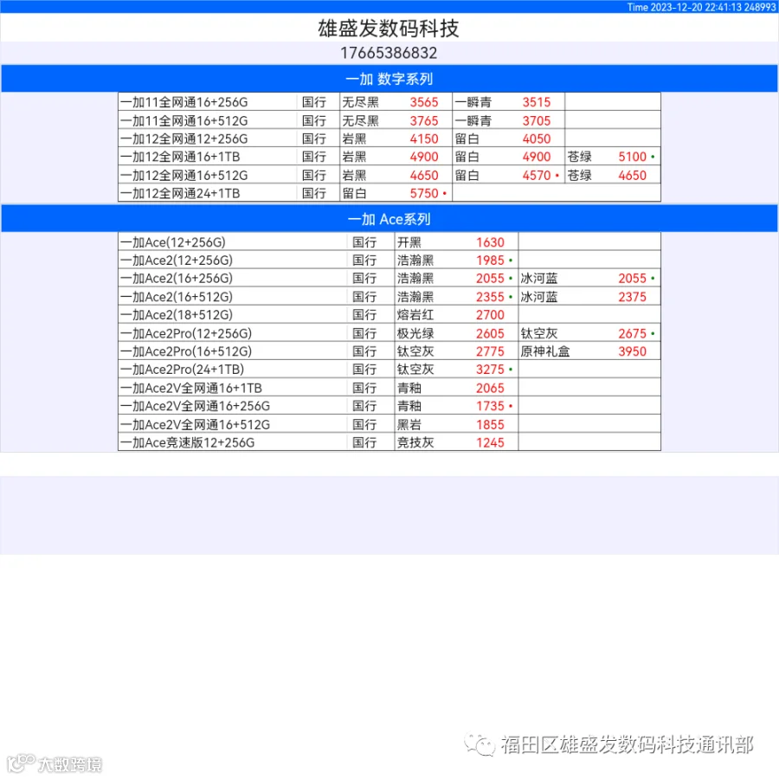The width and height of the screenshot is (779, 779).
Task: Select the row label "一加Ace2V全网通16+512G"
Action: click(196, 425)
